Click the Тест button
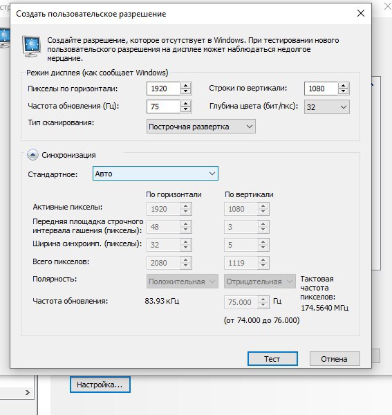Screen dimensions: 392x415 coord(272,358)
